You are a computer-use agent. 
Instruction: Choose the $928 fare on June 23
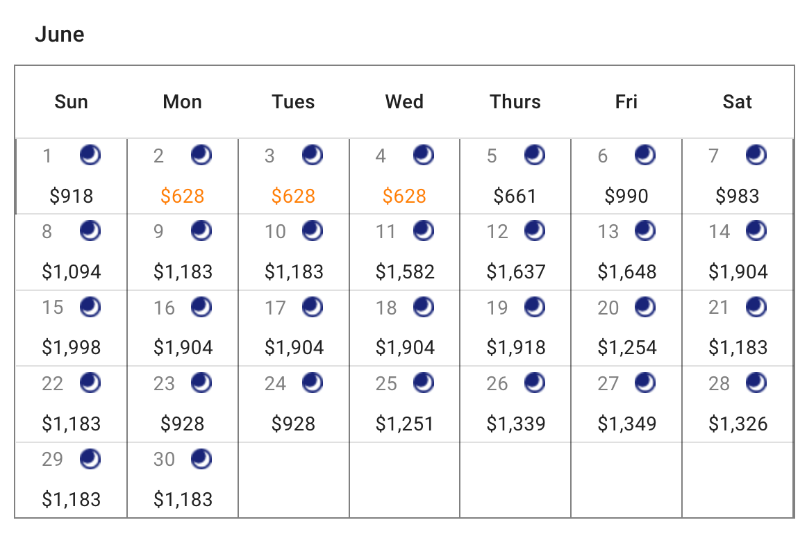coord(182,424)
